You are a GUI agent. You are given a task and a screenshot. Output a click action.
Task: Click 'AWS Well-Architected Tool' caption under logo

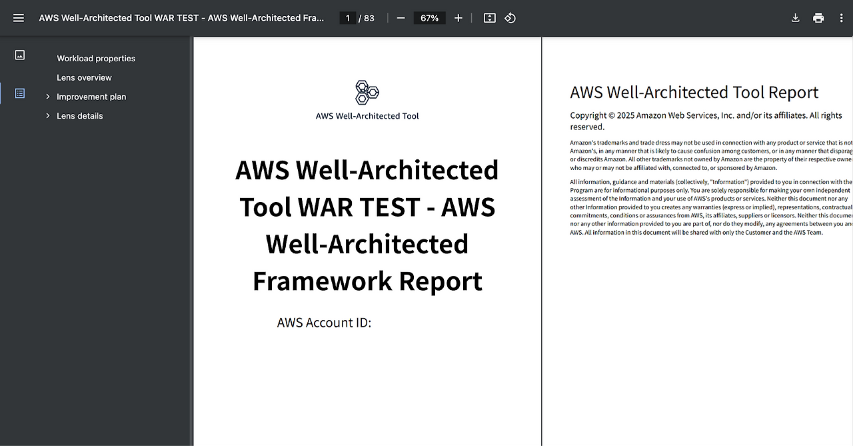click(x=367, y=116)
